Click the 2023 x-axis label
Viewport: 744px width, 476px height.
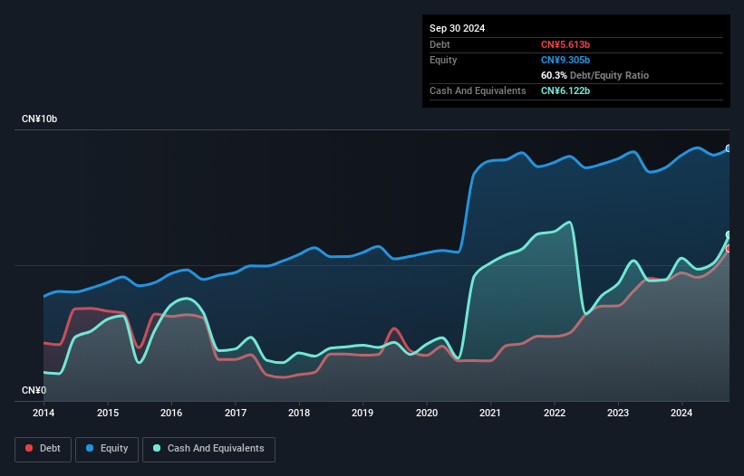click(x=618, y=413)
